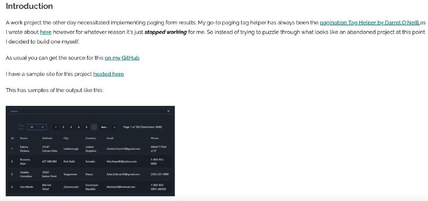Open the pagination Tag Helper by Darrel O'Neill link

(370, 22)
